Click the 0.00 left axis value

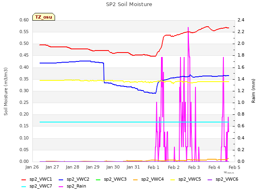coord(24,161)
